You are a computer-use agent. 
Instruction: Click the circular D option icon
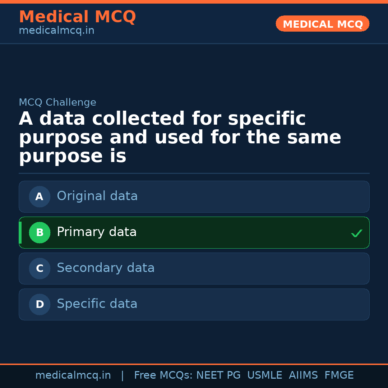click(x=40, y=304)
